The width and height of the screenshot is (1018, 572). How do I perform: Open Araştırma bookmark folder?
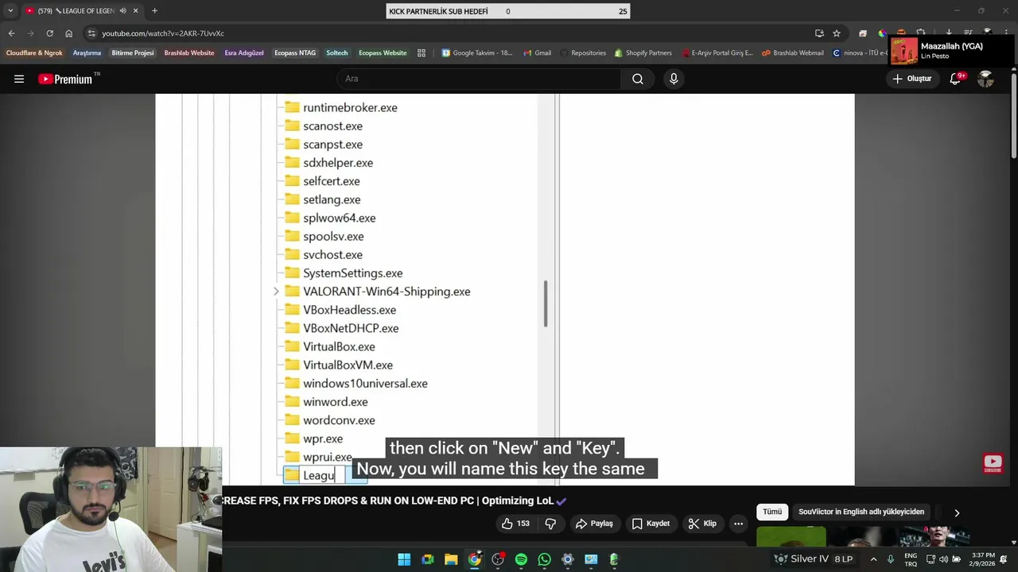tap(87, 53)
